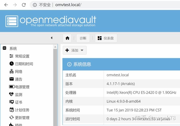Click sidebar scrollbar up arrow
Viewport: 180px width, 126px height.
(x=55, y=47)
